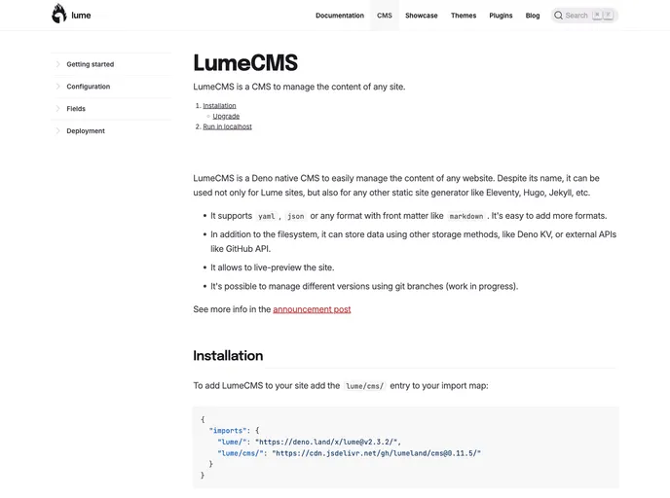670x498 pixels.
Task: Click the inline yaml code label
Action: tap(266, 216)
